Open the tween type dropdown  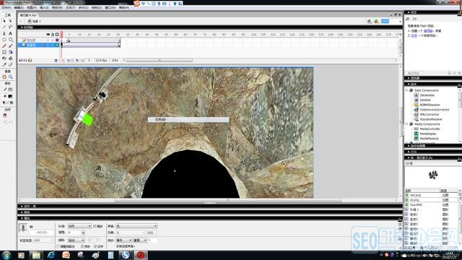(79, 226)
